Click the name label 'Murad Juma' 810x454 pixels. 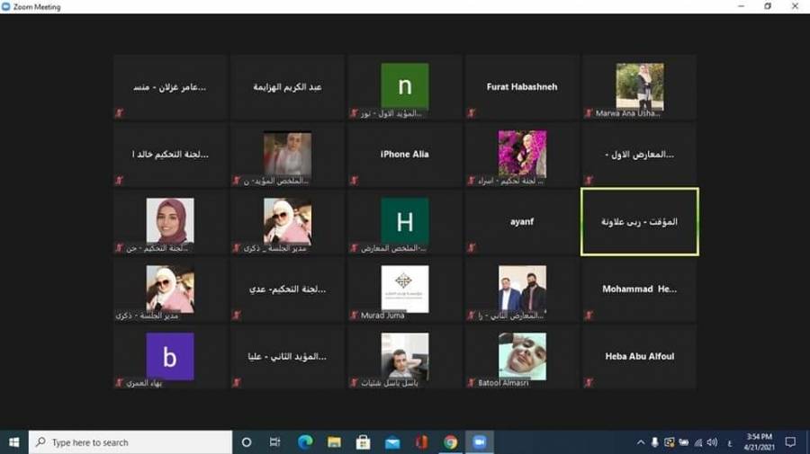[382, 316]
